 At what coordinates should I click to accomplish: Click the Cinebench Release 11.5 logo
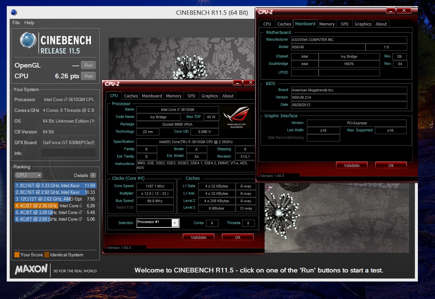(x=55, y=43)
